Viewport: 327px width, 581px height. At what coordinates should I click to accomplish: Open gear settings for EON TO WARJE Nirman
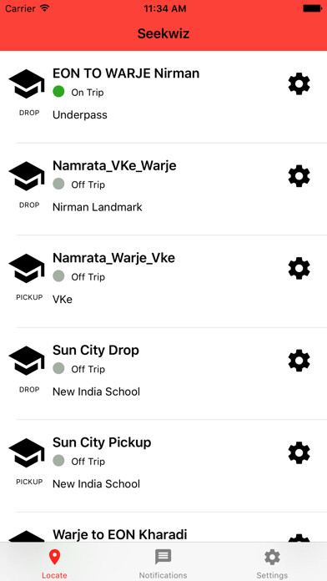pos(299,84)
